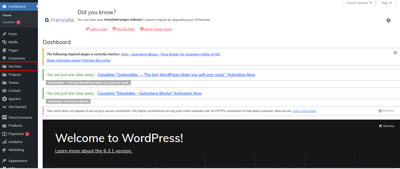This screenshot has width=400, height=169.
Task: Click the Spectra logo icon
Action: (4, 99)
